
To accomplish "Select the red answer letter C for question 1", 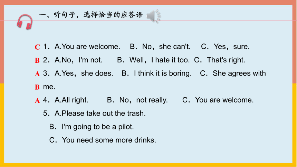I will (37, 47).
